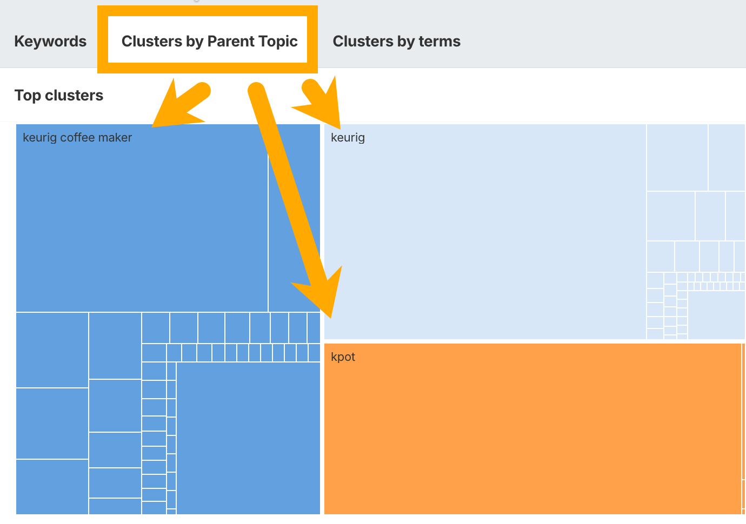Select the top-right corner light-blue treemap cell

(727, 157)
